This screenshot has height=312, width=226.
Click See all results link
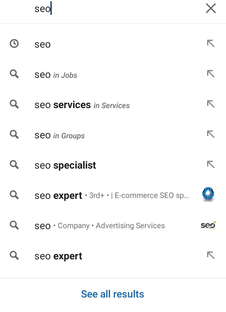[x=113, y=294]
